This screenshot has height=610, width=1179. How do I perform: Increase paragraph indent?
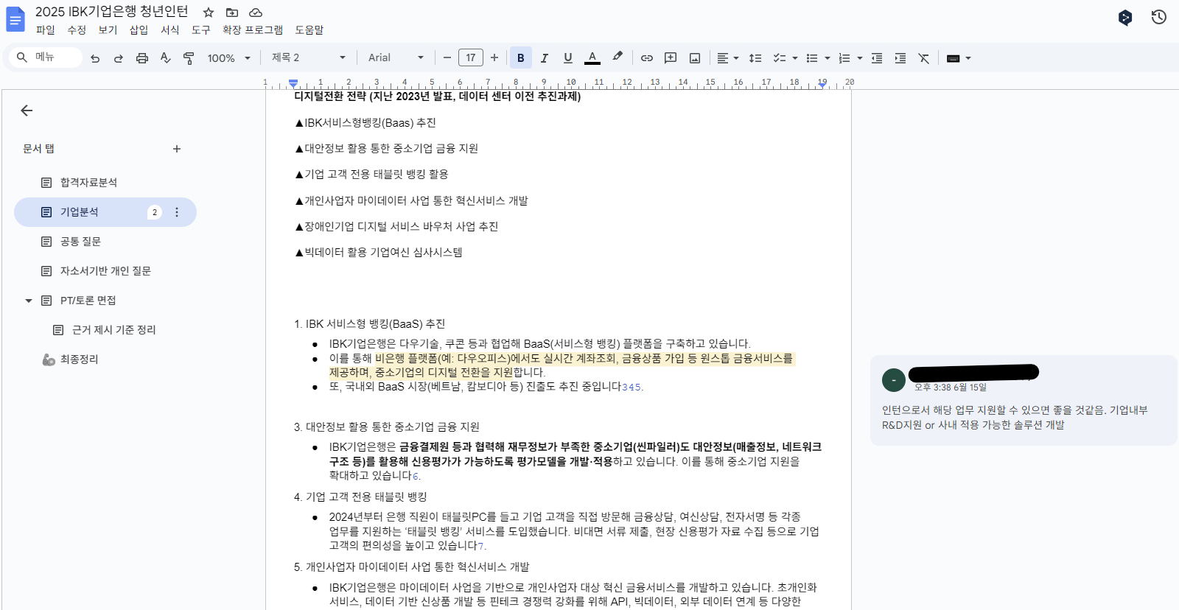900,58
